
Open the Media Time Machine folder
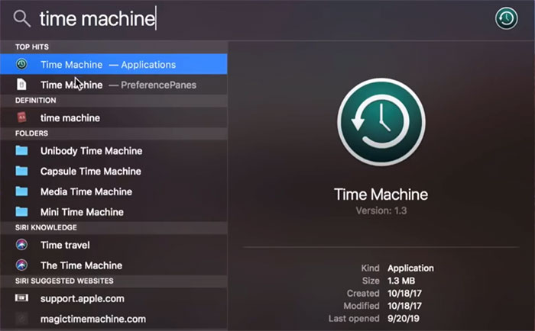click(114, 191)
